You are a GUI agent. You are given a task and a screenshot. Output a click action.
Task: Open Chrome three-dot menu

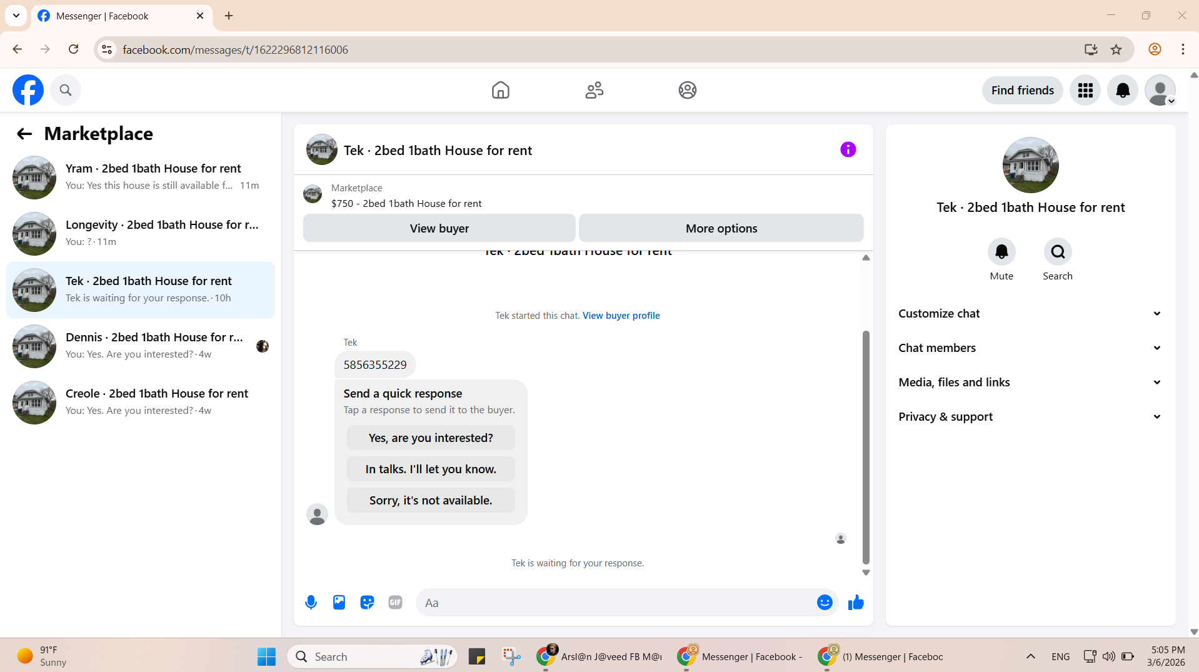coord(1183,49)
